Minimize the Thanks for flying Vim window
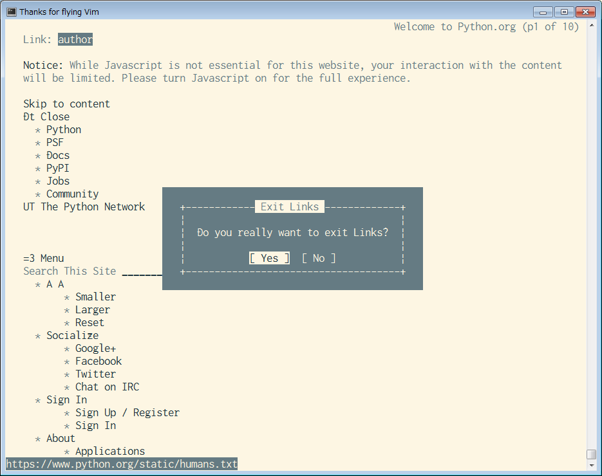The image size is (602, 476). pyautogui.click(x=543, y=12)
